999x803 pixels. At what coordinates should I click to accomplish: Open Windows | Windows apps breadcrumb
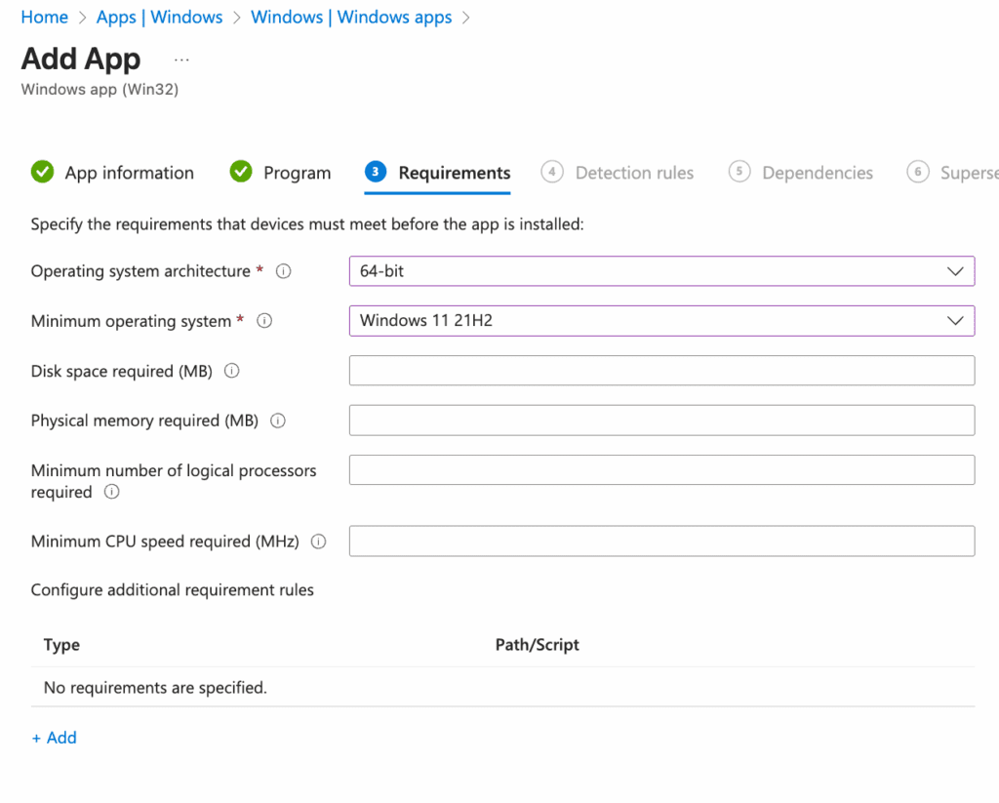pos(351,18)
